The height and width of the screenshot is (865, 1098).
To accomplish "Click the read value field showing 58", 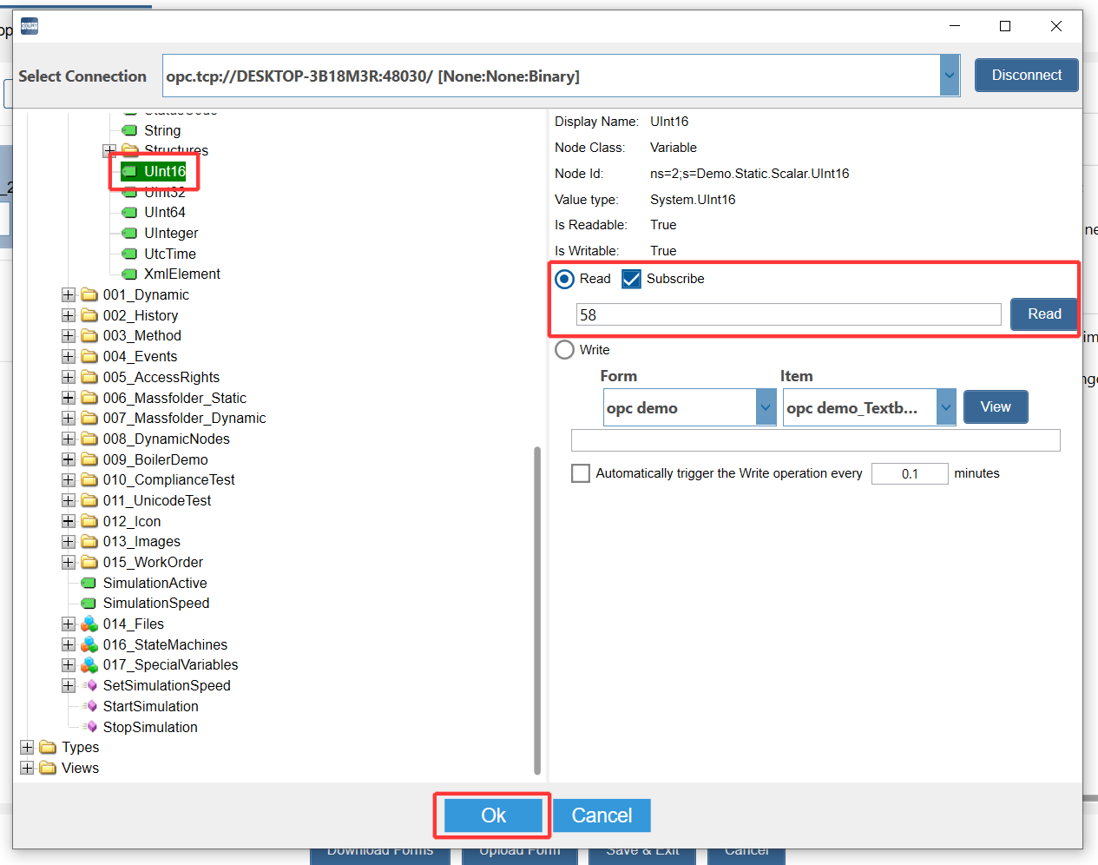I will [788, 315].
